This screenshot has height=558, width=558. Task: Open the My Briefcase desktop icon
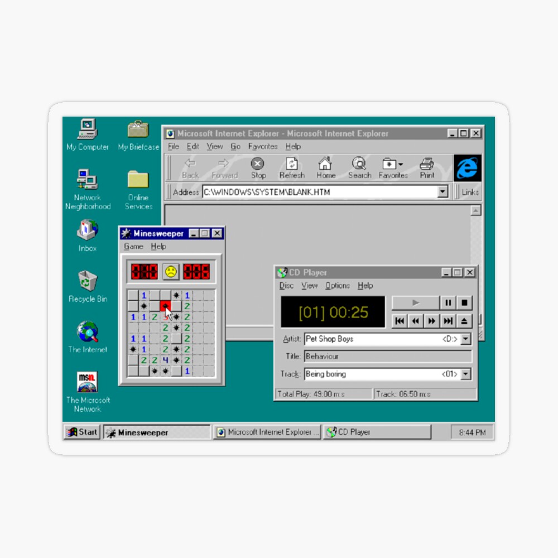138,135
